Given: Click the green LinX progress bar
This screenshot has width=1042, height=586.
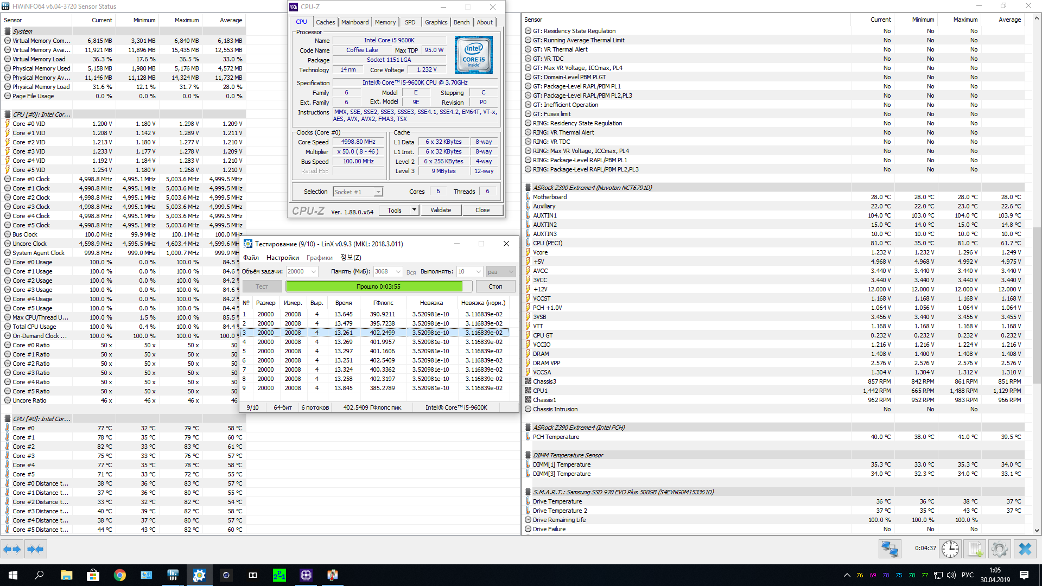Looking at the screenshot, I should 374,286.
